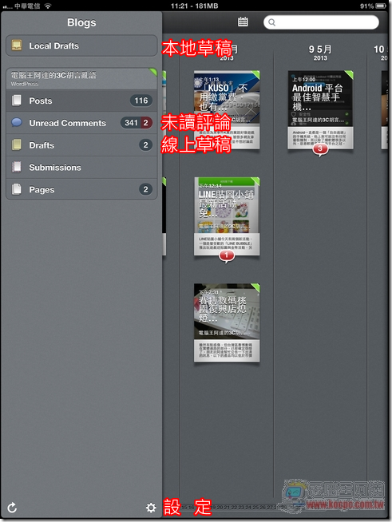Viewport: 392px width, 522px height.
Task: Open the KUSO post thumbnail
Action: pyautogui.click(x=227, y=109)
